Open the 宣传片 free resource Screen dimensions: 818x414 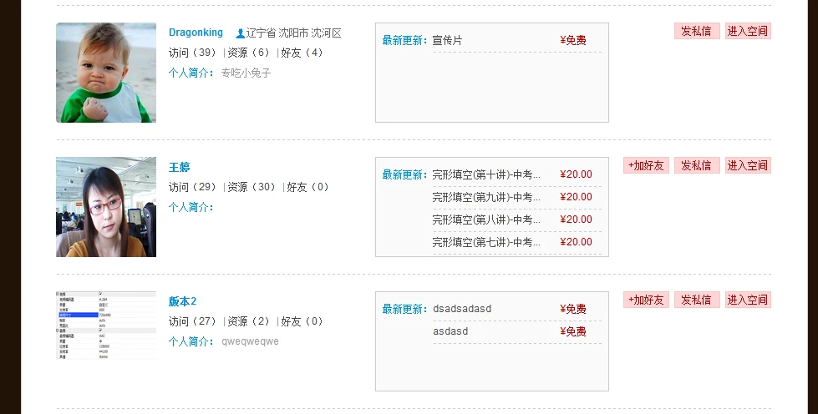tap(447, 40)
